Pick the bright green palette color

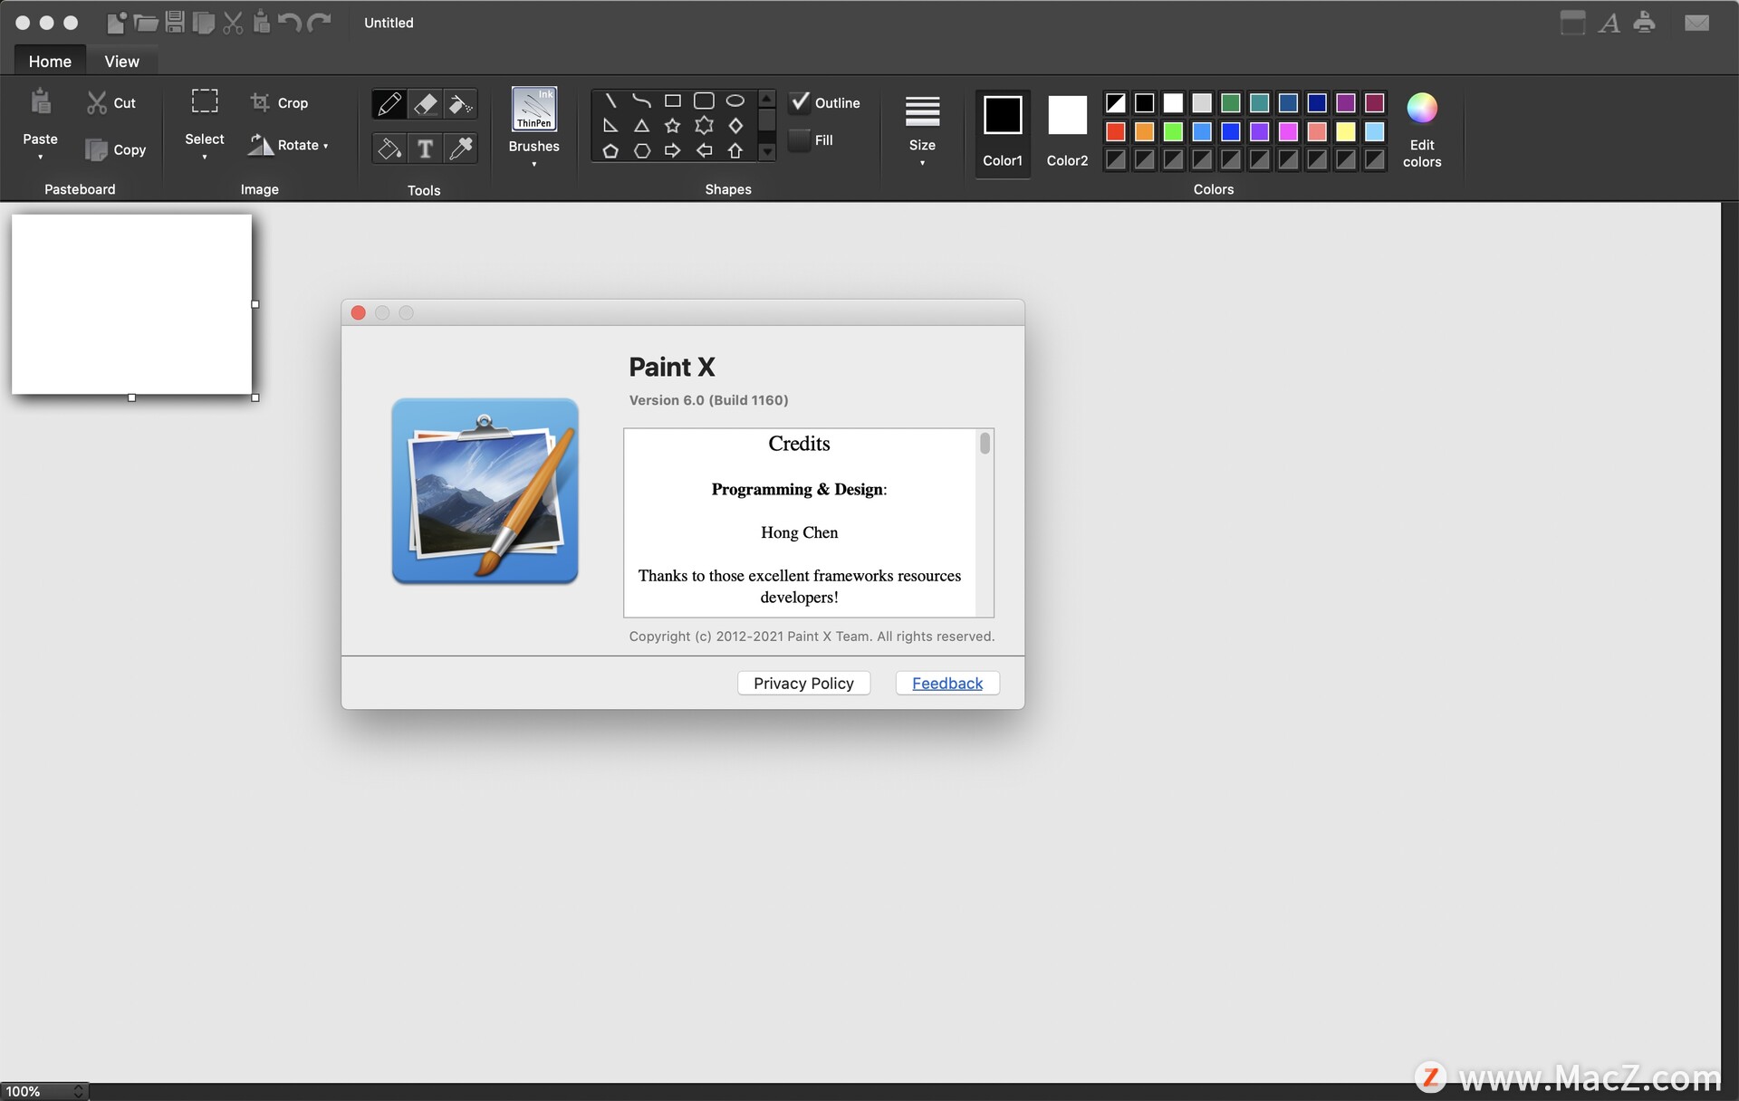click(x=1173, y=132)
